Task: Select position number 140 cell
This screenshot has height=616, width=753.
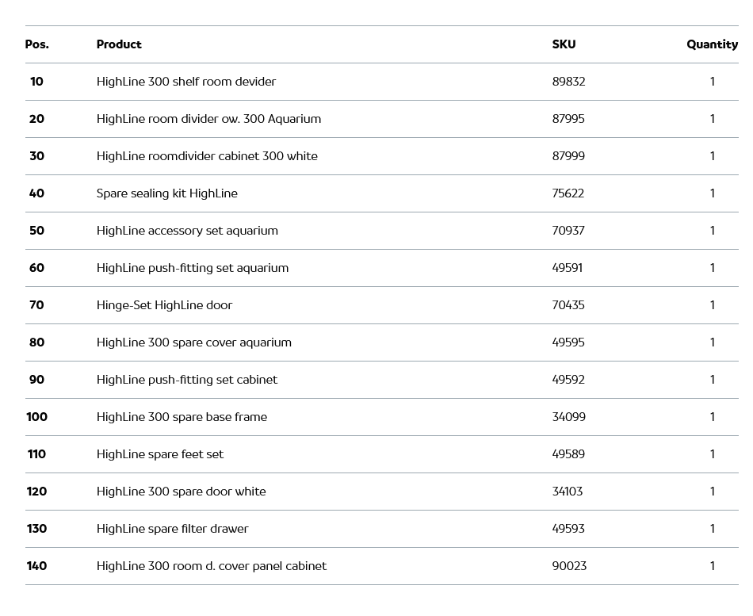Action: coord(36,566)
